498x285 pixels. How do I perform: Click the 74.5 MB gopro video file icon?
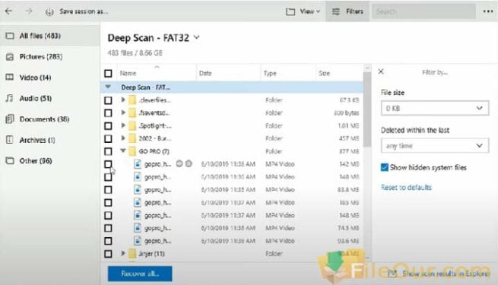coord(138,228)
